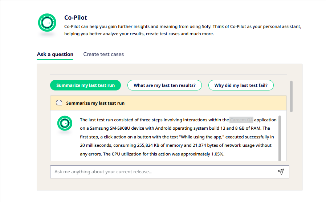Select Summarize my last test run button
The height and width of the screenshot is (202, 326).
[x=85, y=85]
